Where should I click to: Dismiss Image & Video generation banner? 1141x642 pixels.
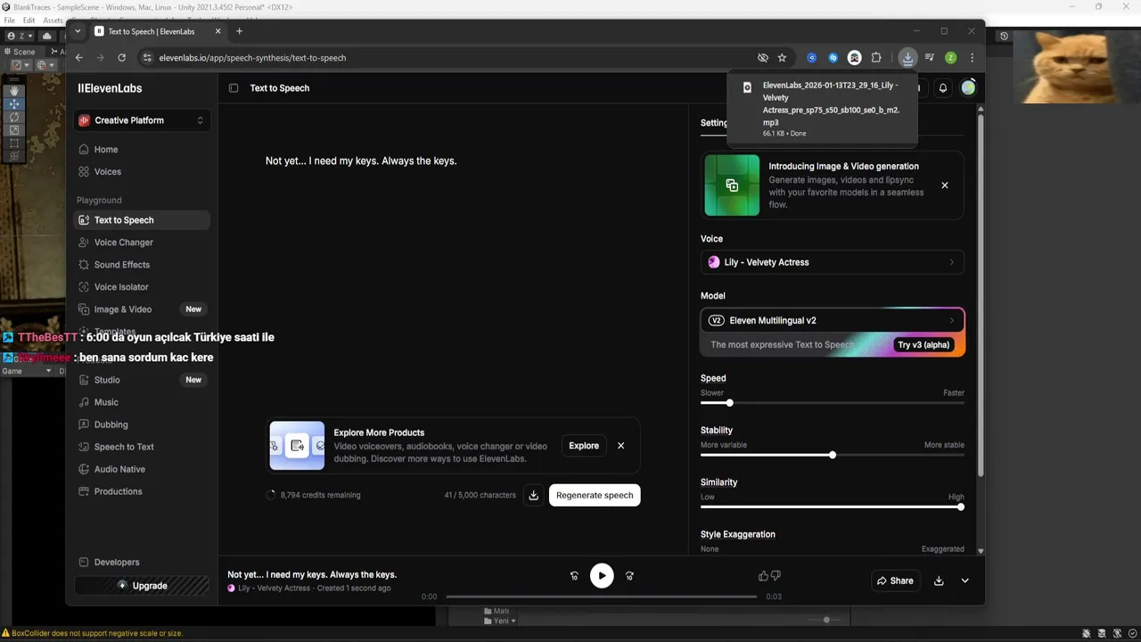945,185
